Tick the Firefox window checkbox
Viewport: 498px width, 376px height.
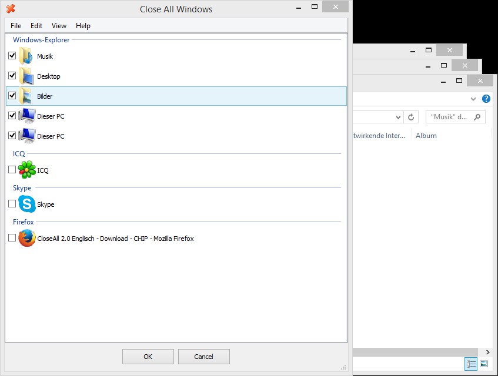(12, 238)
